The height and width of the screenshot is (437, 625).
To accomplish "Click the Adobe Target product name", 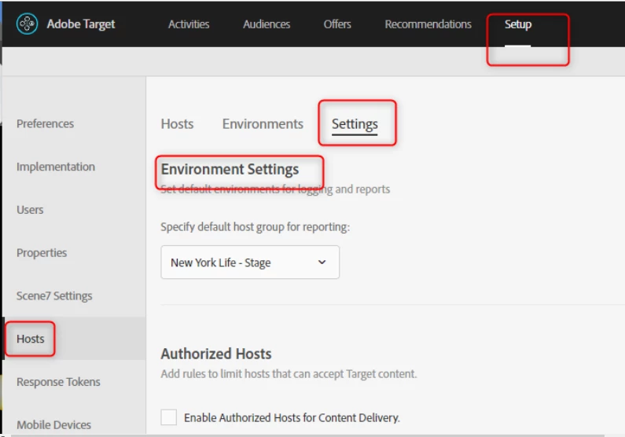I will [x=81, y=24].
